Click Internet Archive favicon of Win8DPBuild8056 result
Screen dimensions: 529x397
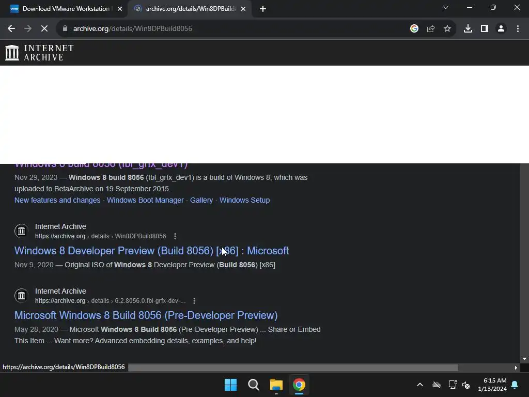tap(21, 231)
